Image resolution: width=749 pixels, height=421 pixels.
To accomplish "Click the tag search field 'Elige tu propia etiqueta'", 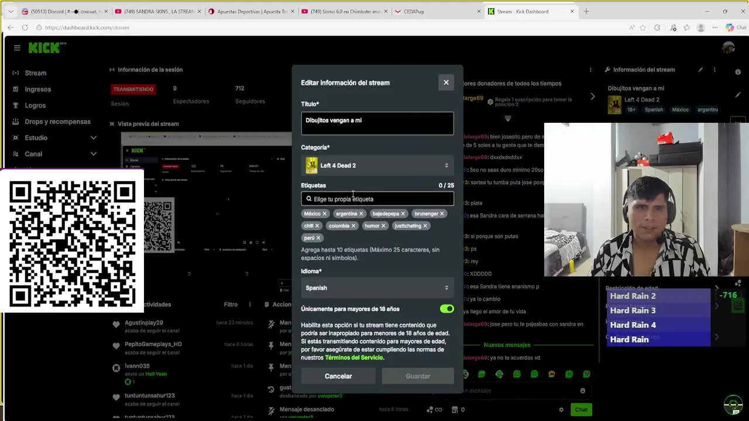I will [377, 199].
